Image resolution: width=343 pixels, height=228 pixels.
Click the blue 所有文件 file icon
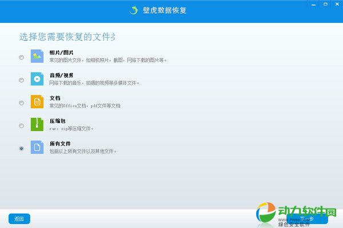tap(37, 148)
